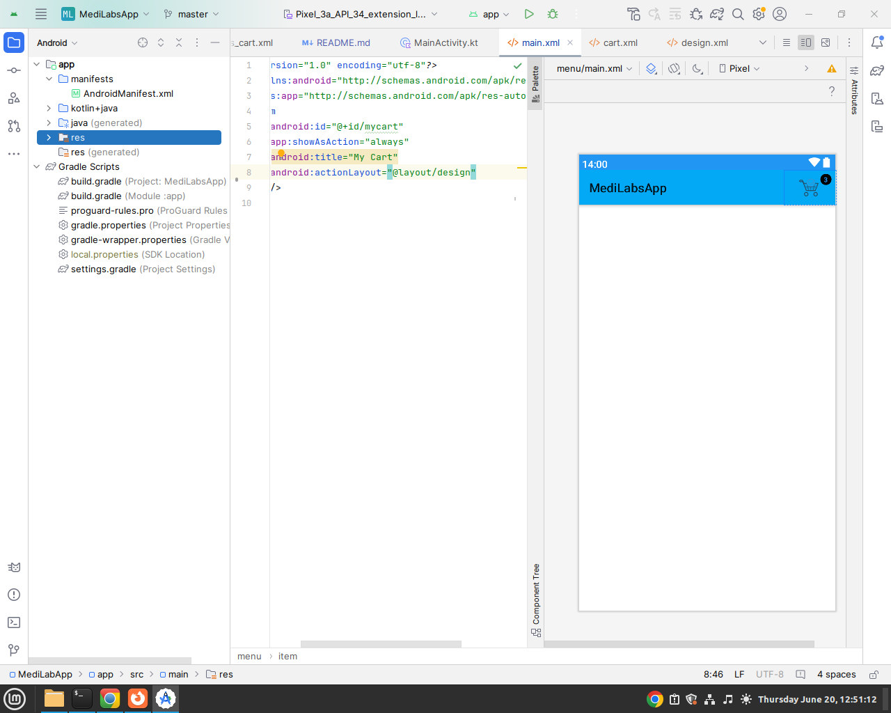Open the Pixel_3a device selector

(361, 14)
